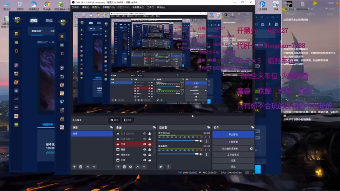The height and width of the screenshot is (191, 340).
Task: Show the hidden 文本 (GDI+) source
Action: click(x=144, y=139)
